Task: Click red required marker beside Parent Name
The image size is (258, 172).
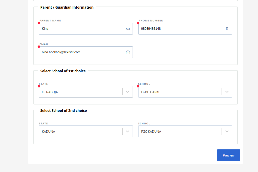Action: 39,23
